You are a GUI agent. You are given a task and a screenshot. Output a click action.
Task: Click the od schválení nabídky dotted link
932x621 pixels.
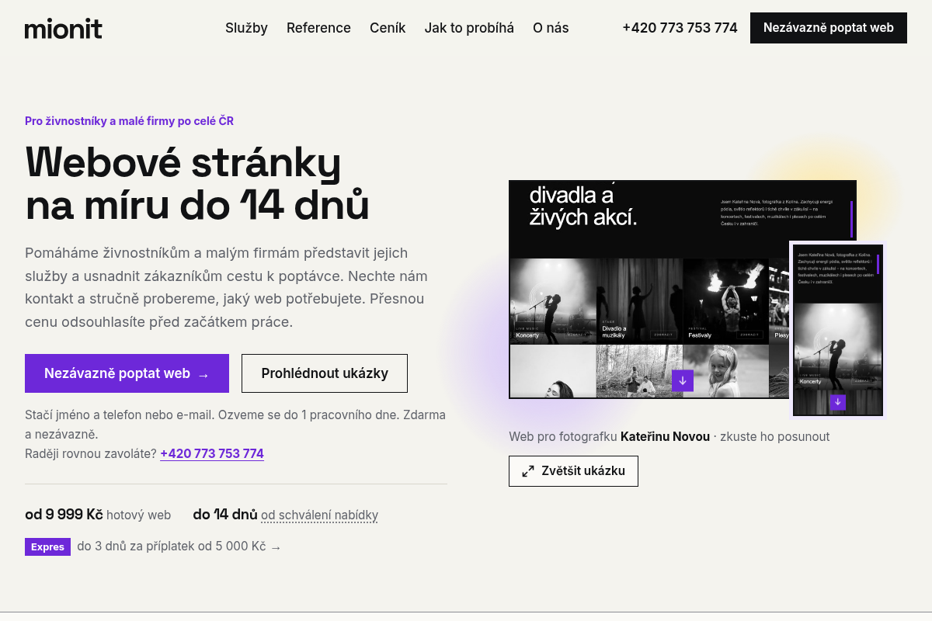click(x=319, y=515)
